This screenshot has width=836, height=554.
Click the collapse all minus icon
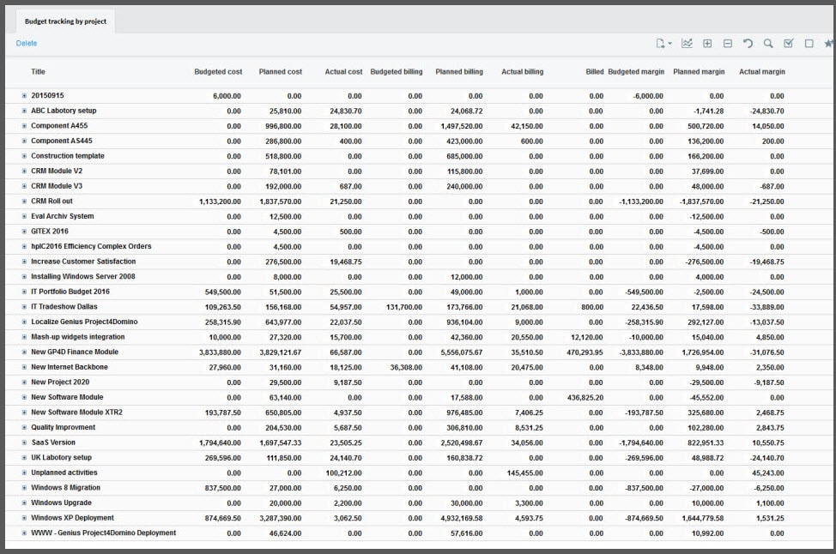click(x=728, y=44)
